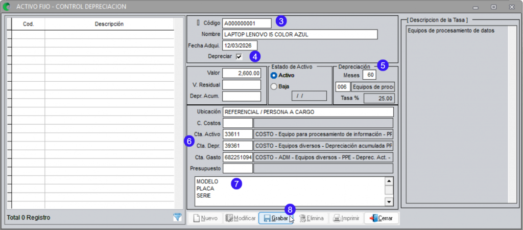Image resolution: width=523 pixels, height=230 pixels.
Task: Click the filter funnel icon
Action: point(177,218)
